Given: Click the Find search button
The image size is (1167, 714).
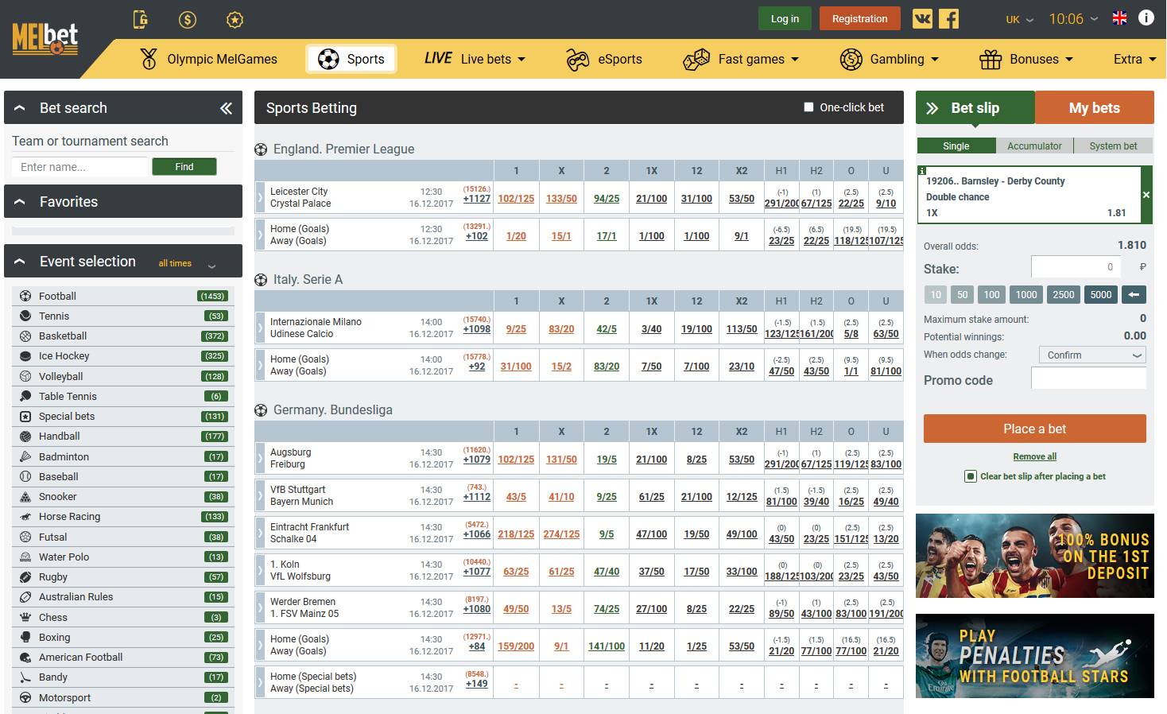Looking at the screenshot, I should coord(184,166).
